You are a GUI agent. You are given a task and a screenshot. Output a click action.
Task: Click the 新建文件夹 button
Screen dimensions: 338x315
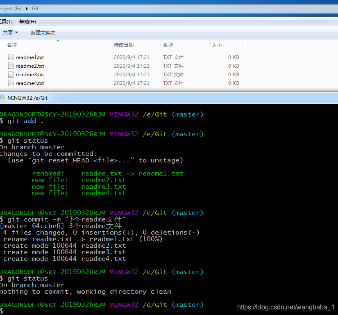click(x=43, y=32)
